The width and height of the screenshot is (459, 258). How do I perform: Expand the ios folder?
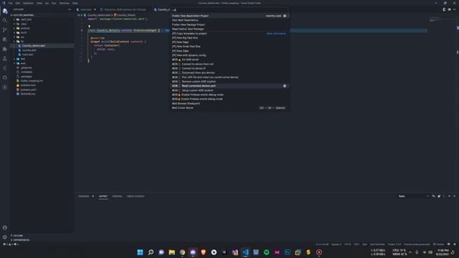tap(42, 37)
